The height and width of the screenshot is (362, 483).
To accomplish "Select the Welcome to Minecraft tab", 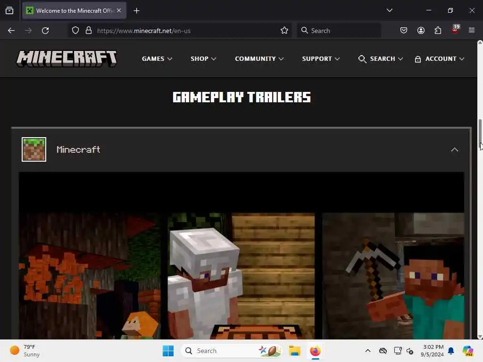I will click(74, 10).
